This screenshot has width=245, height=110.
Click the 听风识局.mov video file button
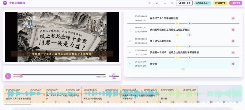coord(203,3)
